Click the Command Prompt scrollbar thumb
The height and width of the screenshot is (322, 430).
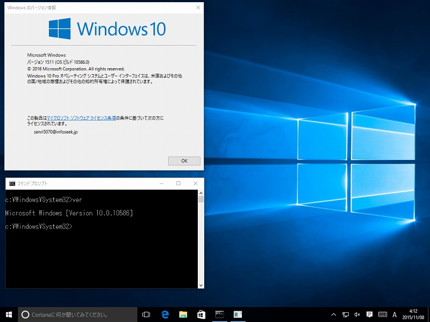point(201,199)
